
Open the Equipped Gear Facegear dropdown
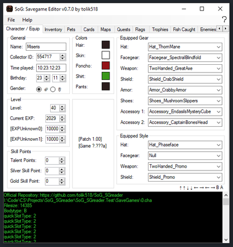click(218, 58)
